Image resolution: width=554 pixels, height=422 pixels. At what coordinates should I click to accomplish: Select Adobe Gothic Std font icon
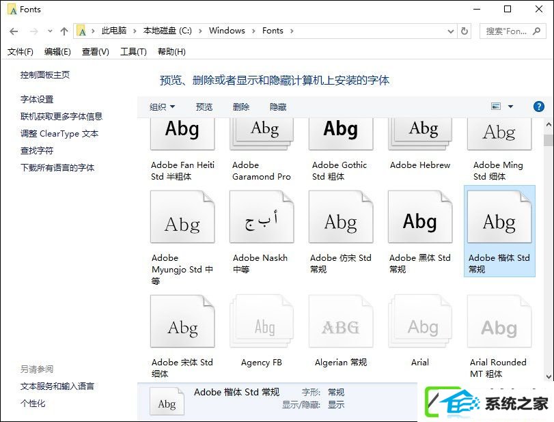click(x=341, y=135)
